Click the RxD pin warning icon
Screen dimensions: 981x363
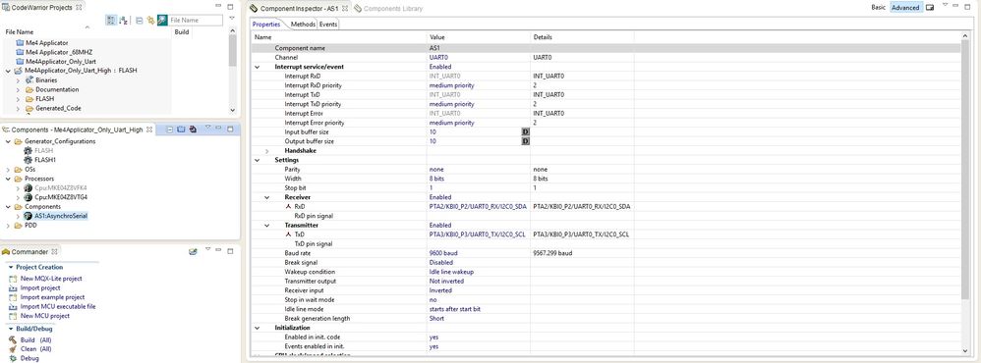click(288, 206)
